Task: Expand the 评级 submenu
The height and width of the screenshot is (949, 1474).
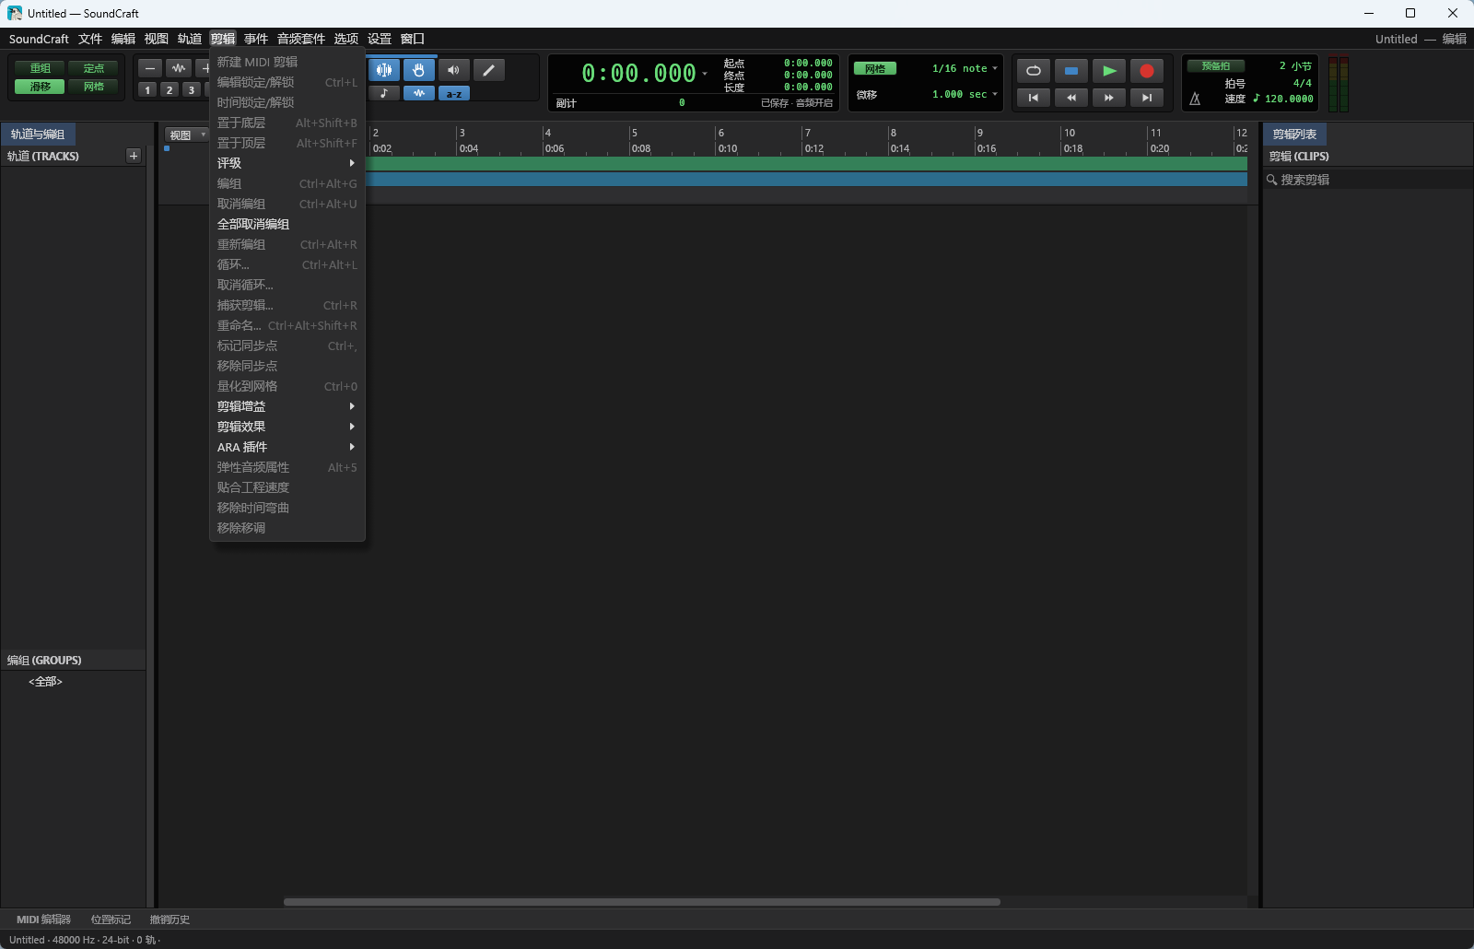Action: coord(287,163)
